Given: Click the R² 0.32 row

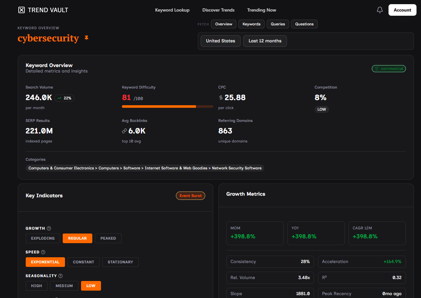Looking at the screenshot, I should point(362,278).
